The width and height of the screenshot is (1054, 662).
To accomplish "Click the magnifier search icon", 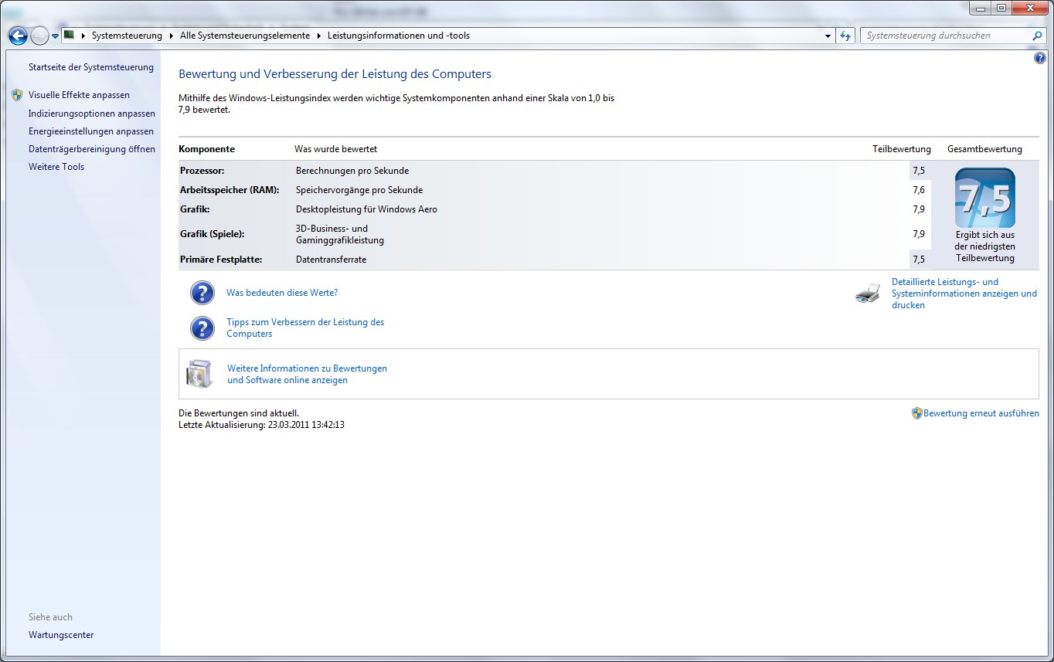I will (x=1037, y=36).
